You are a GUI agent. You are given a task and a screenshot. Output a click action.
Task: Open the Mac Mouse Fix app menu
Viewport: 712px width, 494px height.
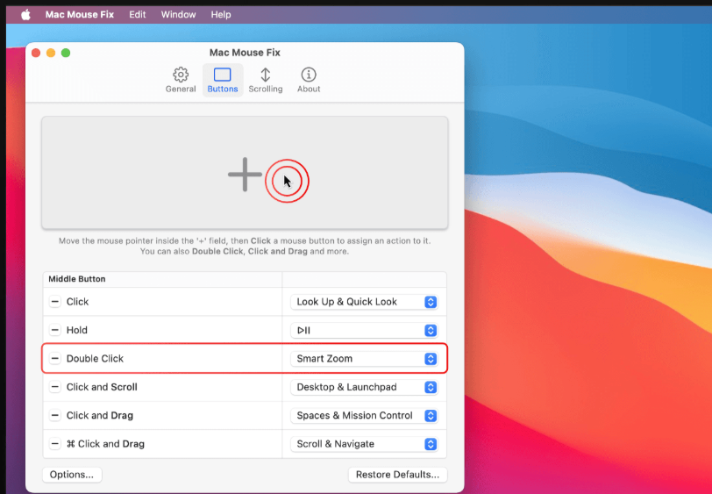click(80, 15)
